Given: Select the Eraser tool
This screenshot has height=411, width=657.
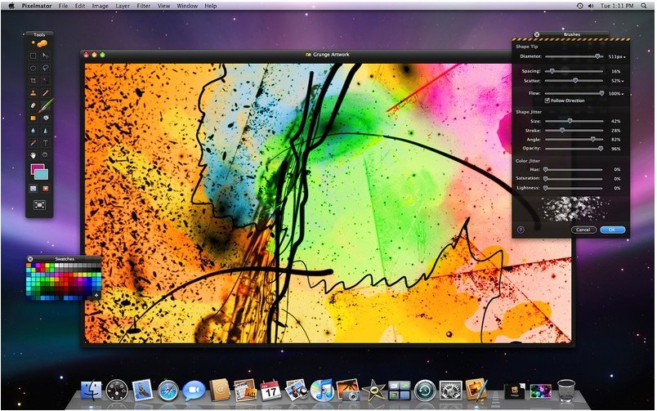Looking at the screenshot, I should (x=34, y=105).
